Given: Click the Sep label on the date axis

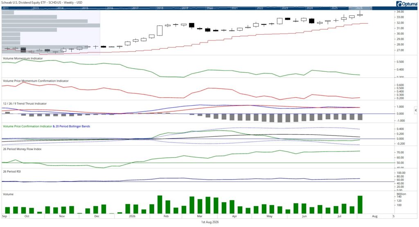Looking at the screenshot, I should coord(4,216).
